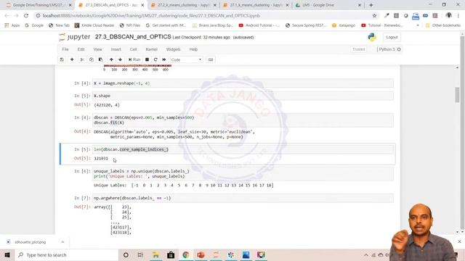Interrupt the kernel with the stop icon
465x261 pixels.
[147, 59]
